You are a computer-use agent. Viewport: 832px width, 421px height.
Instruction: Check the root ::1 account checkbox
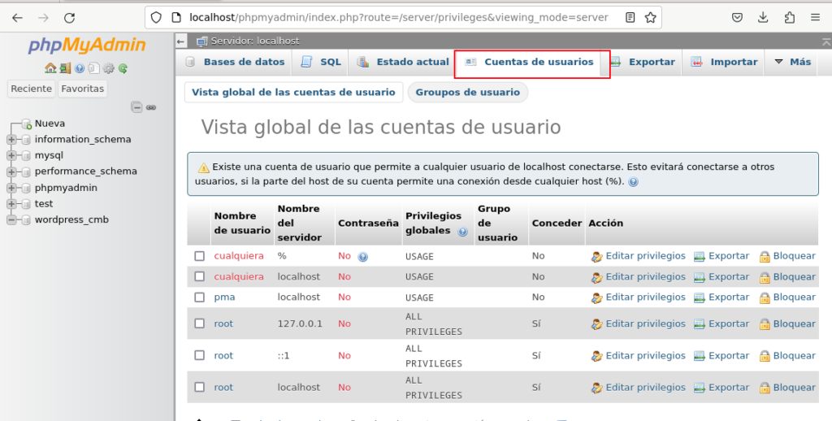200,355
